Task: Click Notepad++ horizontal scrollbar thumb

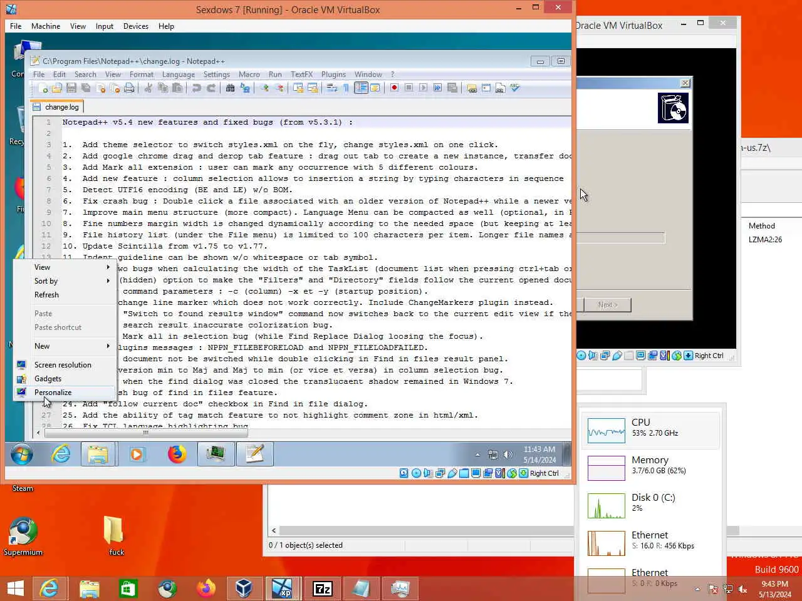Action: [145, 433]
